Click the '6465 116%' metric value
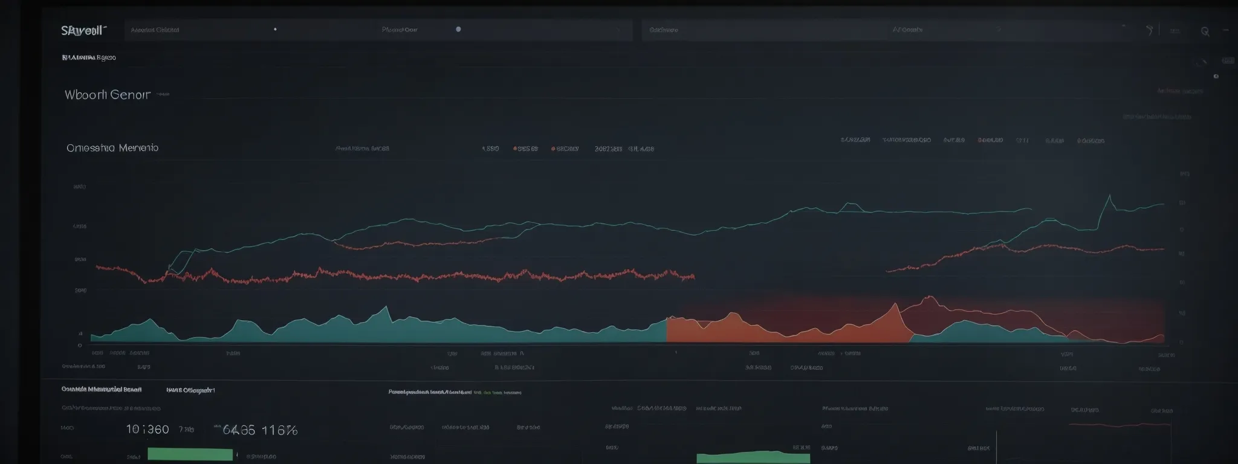The height and width of the screenshot is (464, 1238). click(260, 430)
